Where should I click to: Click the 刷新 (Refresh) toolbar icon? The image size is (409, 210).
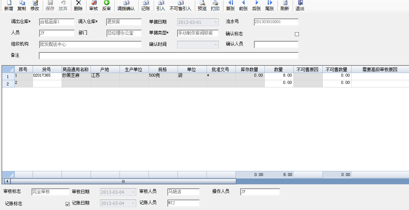(285, 5)
